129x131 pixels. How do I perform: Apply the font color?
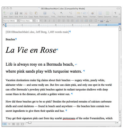tap(107, 21)
